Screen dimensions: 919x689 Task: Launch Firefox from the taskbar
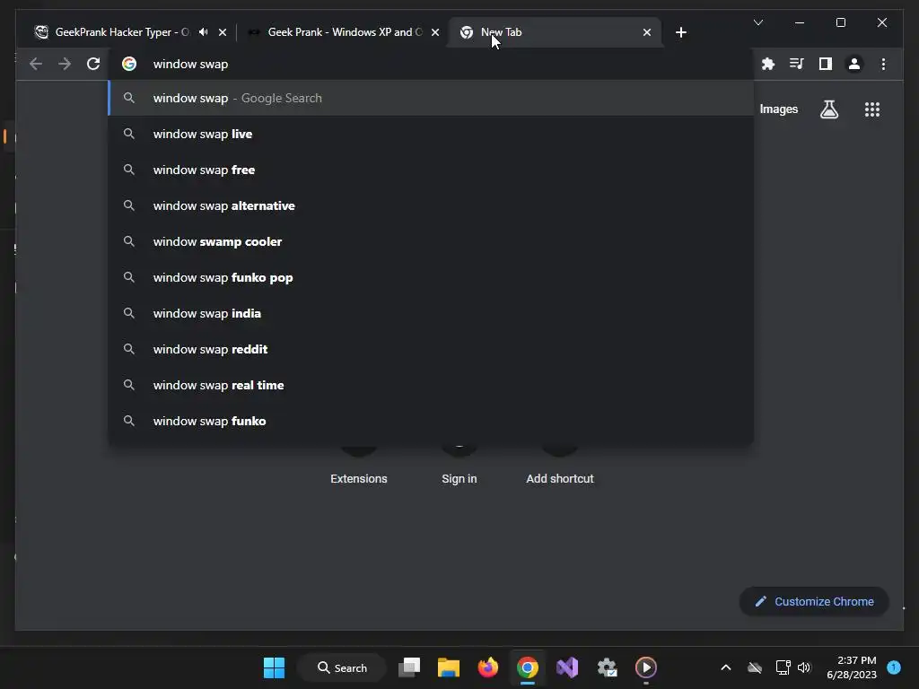click(487, 667)
